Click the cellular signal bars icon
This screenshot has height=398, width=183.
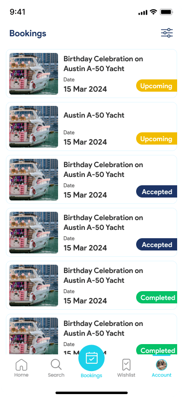click(x=143, y=12)
